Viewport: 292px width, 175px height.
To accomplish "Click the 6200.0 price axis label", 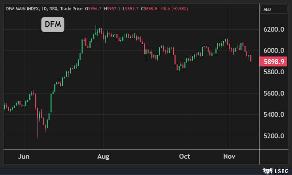I will pyautogui.click(x=275, y=29).
